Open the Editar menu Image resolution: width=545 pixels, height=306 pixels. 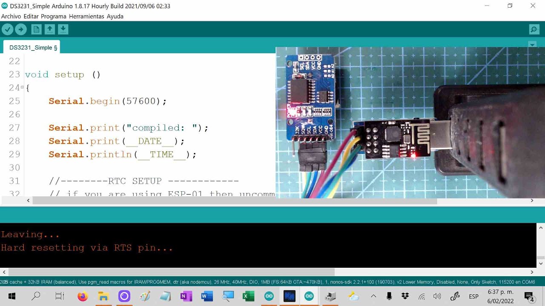(x=31, y=16)
